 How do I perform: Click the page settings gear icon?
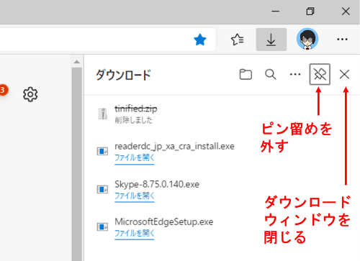[30, 94]
